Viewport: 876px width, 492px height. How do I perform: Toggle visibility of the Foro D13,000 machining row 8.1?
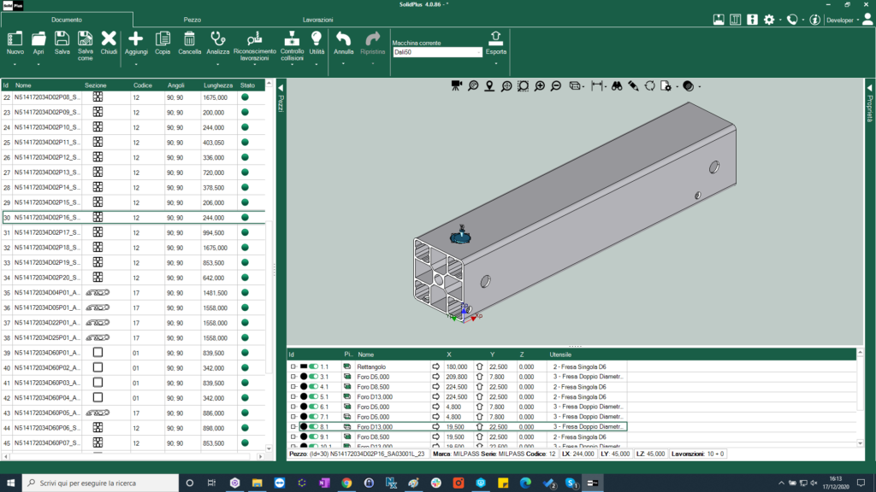coord(312,425)
